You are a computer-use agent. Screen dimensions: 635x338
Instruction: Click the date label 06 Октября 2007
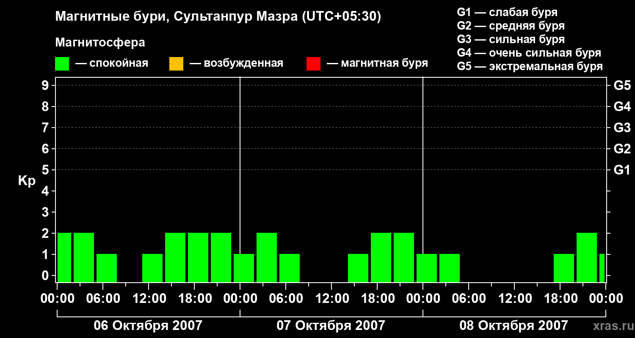click(x=148, y=326)
